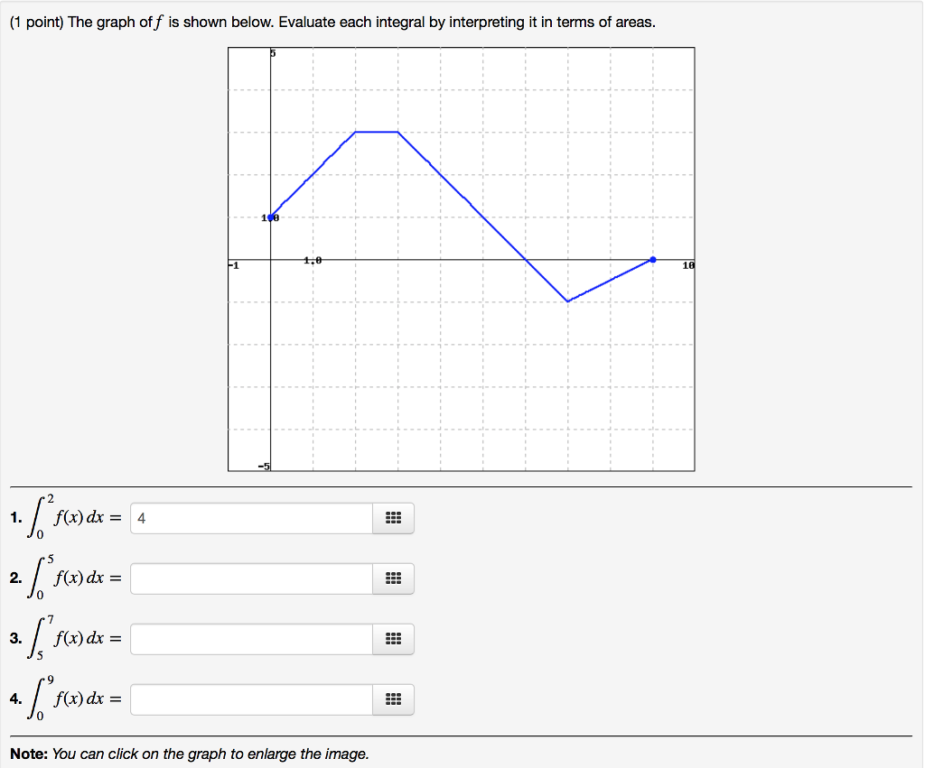Screen dimensions: 925x768
Task: Select the answer field containing the value 4
Action: 250,518
